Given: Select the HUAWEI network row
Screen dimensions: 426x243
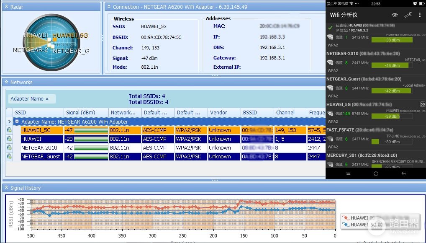Looking at the screenshot, I should click(x=173, y=139).
